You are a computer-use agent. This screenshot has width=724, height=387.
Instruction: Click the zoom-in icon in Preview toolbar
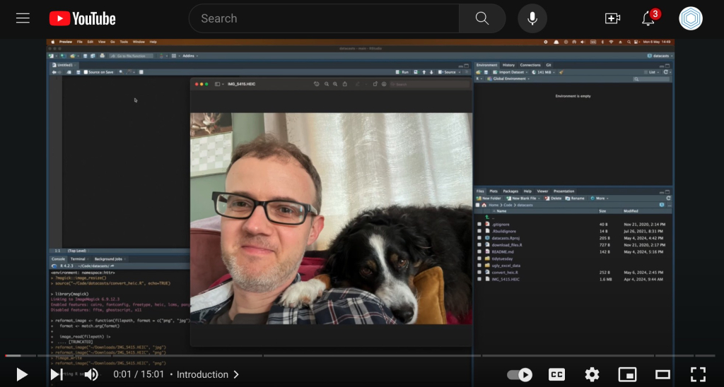coord(335,84)
